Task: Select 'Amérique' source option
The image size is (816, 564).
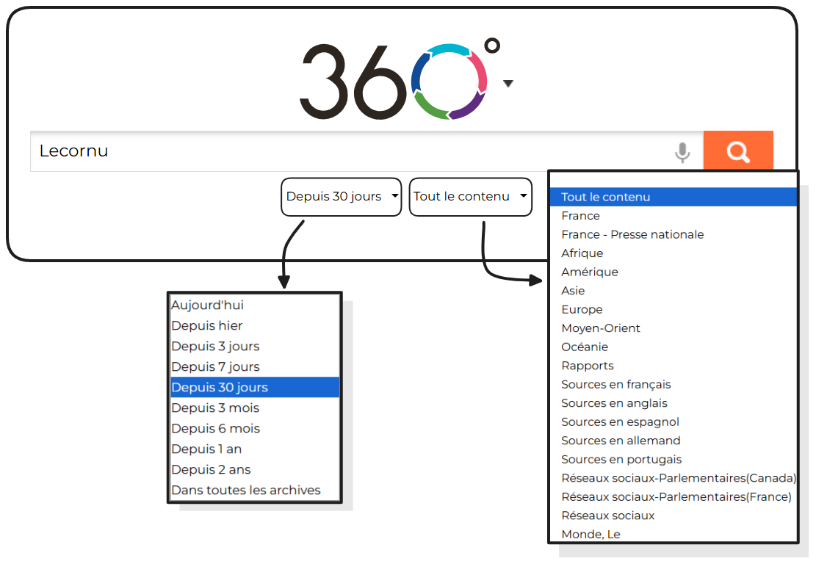Action: [674, 272]
